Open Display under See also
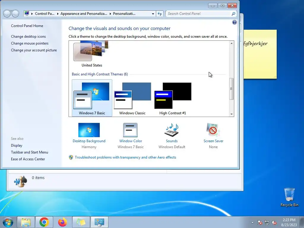 pyautogui.click(x=17, y=145)
